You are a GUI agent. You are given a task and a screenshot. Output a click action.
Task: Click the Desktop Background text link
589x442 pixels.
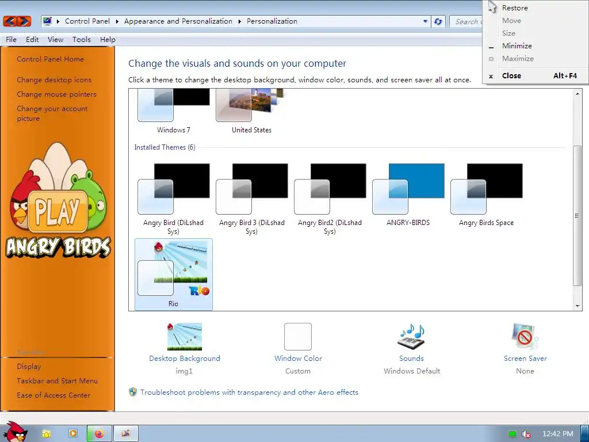click(x=185, y=358)
